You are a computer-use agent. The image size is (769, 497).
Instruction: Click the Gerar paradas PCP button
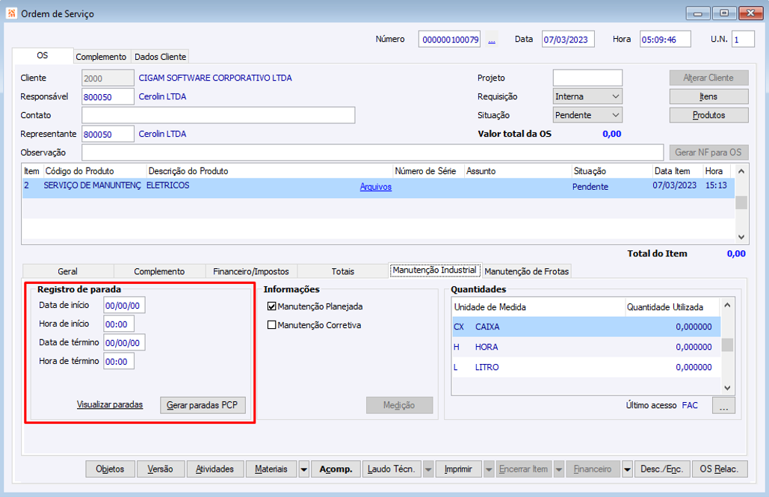coord(203,405)
